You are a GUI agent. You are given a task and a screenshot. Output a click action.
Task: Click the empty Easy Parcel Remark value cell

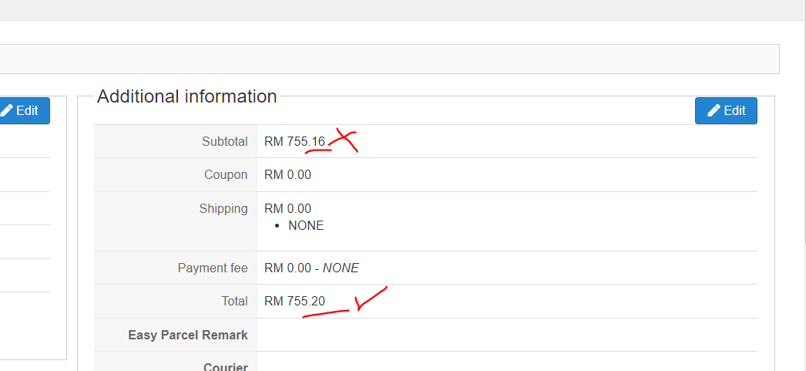[x=506, y=335]
